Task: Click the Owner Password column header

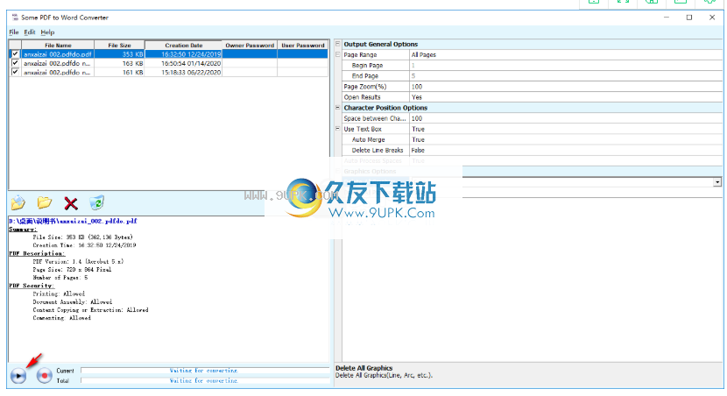Action: 250,45
